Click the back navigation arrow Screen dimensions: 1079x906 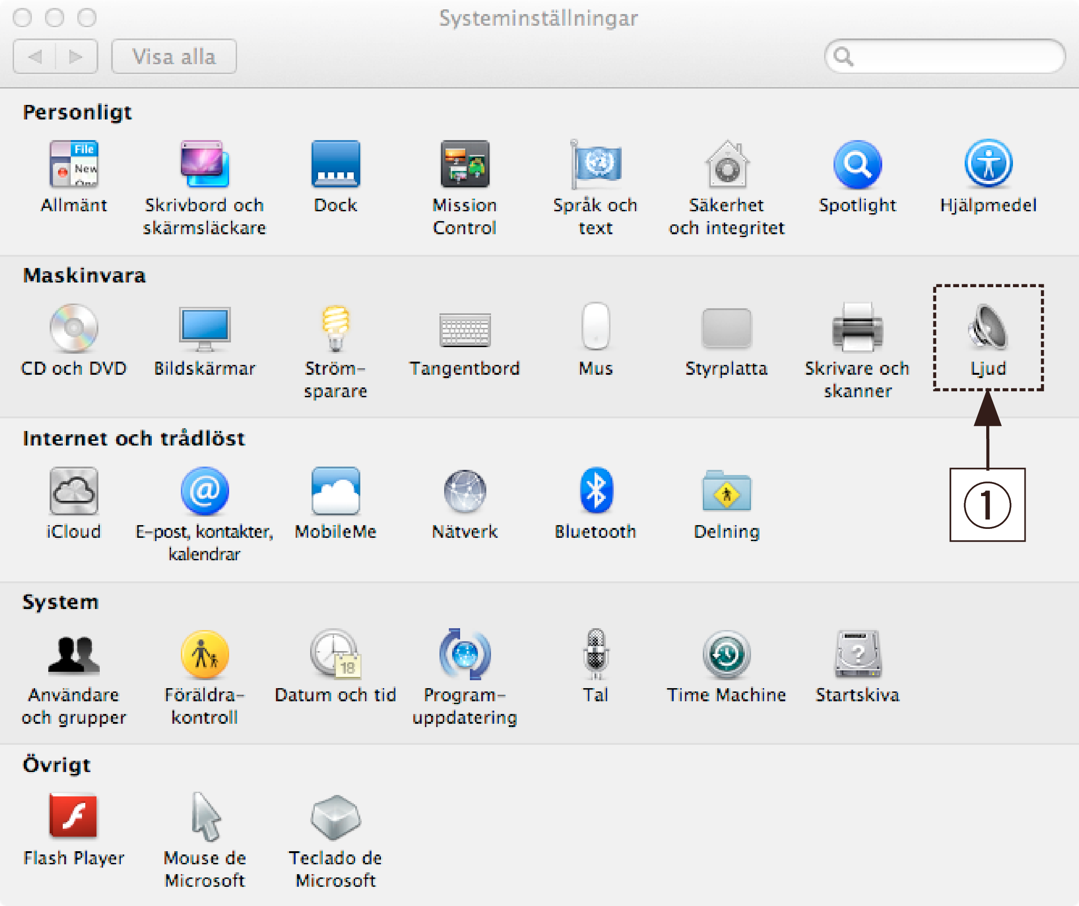35,57
